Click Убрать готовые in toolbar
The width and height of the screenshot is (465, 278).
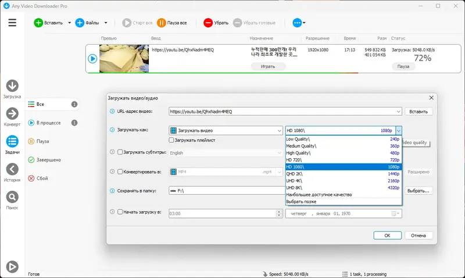[254, 23]
